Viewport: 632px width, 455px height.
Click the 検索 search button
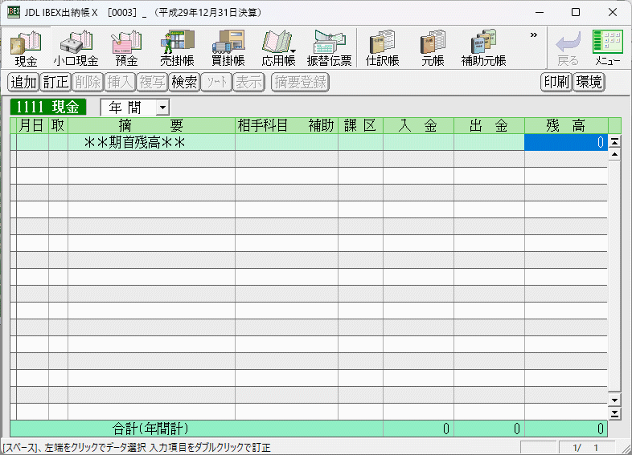coord(184,82)
